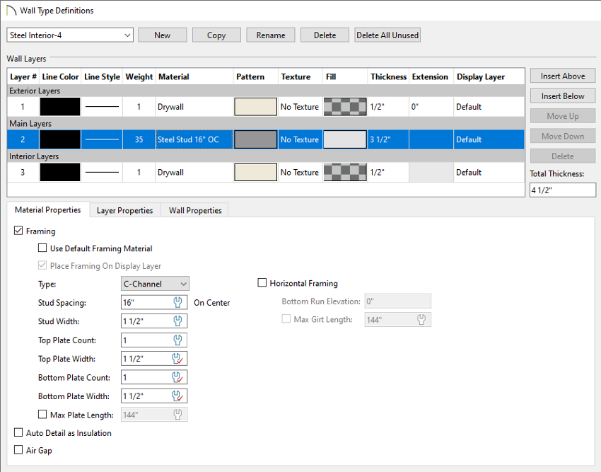
Task: Click the layer 1 Drywall material cell
Action: pyautogui.click(x=194, y=107)
